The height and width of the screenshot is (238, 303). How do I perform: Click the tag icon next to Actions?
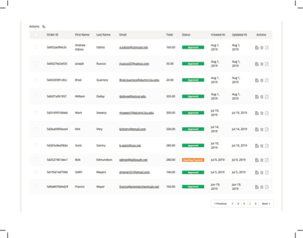44,27
